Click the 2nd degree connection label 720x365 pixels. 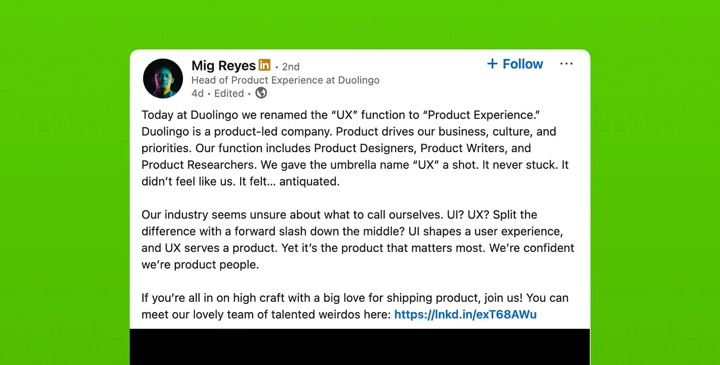pyautogui.click(x=291, y=67)
